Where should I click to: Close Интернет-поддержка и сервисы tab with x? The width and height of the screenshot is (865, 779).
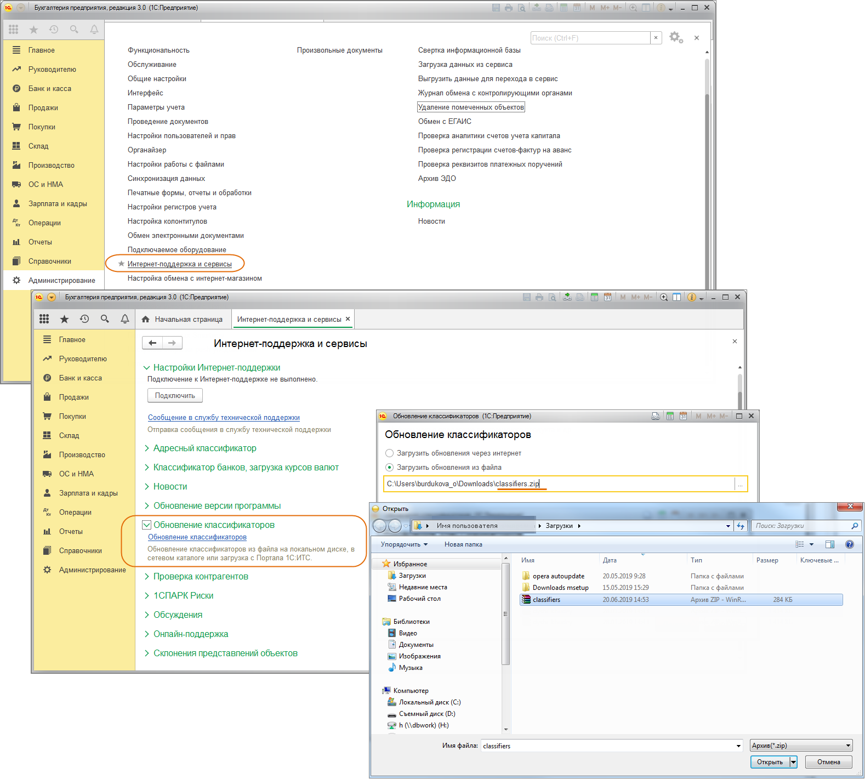coord(348,319)
